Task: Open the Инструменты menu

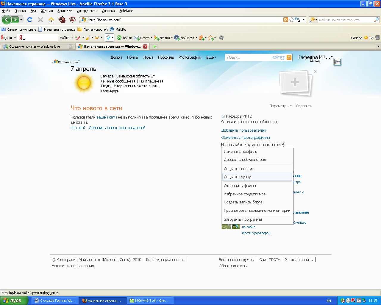Action: (87, 11)
